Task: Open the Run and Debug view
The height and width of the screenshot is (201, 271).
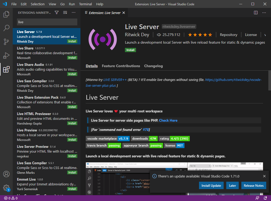Action: [6, 56]
